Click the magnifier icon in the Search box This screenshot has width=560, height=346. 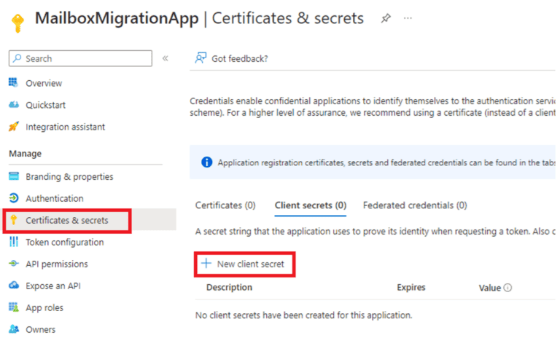tap(17, 58)
